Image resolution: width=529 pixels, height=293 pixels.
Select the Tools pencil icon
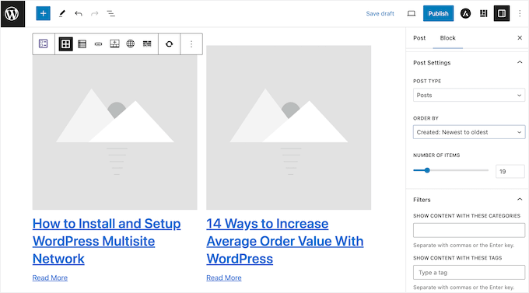(62, 13)
